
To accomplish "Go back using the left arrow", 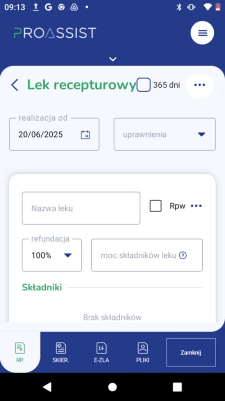I will (x=14, y=85).
